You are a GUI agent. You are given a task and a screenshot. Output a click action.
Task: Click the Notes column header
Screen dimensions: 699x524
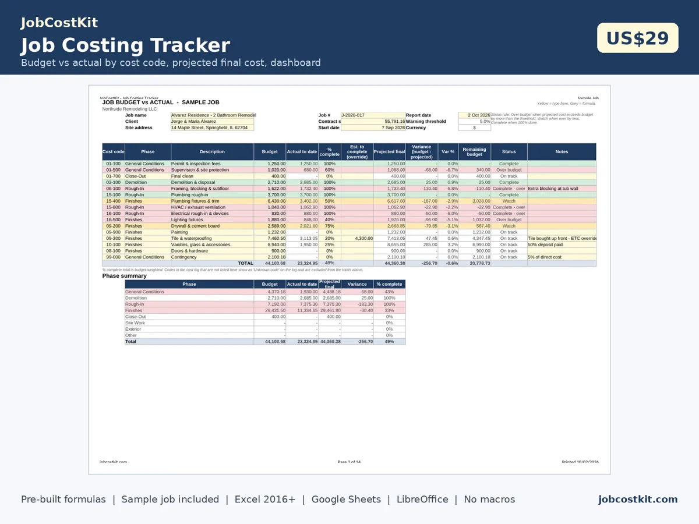pyautogui.click(x=562, y=152)
